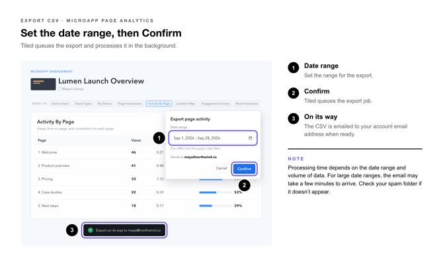Select the '4. Case studies' table row

[x=145, y=192]
